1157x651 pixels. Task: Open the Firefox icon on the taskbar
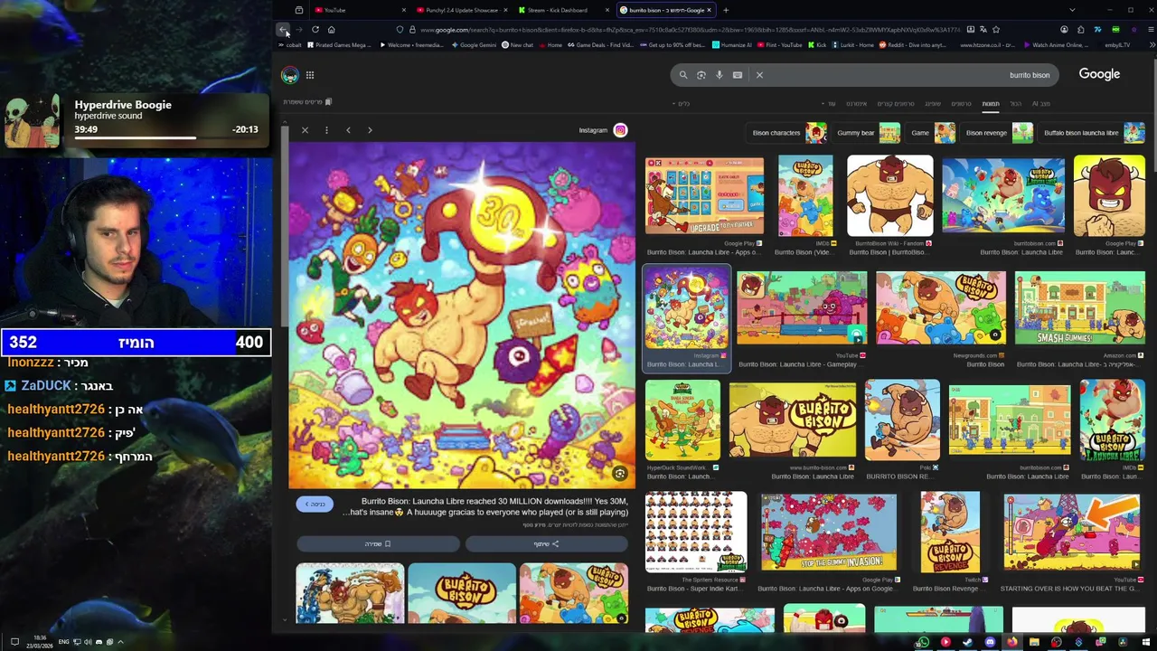pos(1011,643)
